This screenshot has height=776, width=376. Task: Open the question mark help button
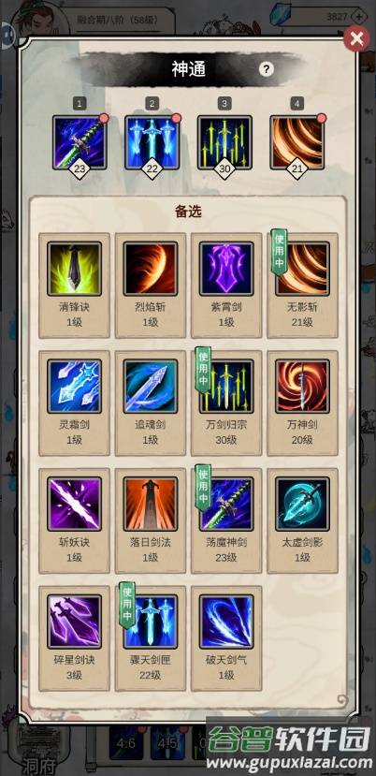(267, 68)
